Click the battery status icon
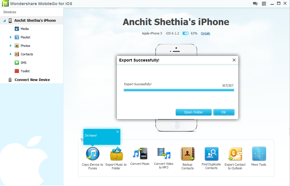 click(185, 33)
